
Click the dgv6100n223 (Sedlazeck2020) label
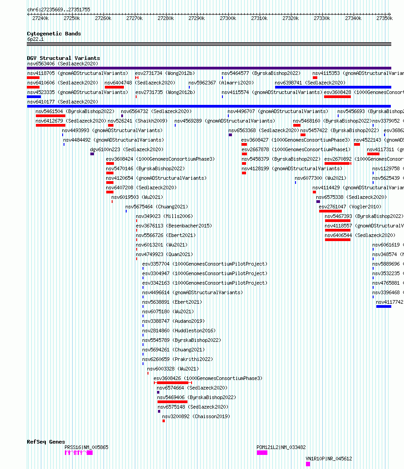click(x=127, y=150)
